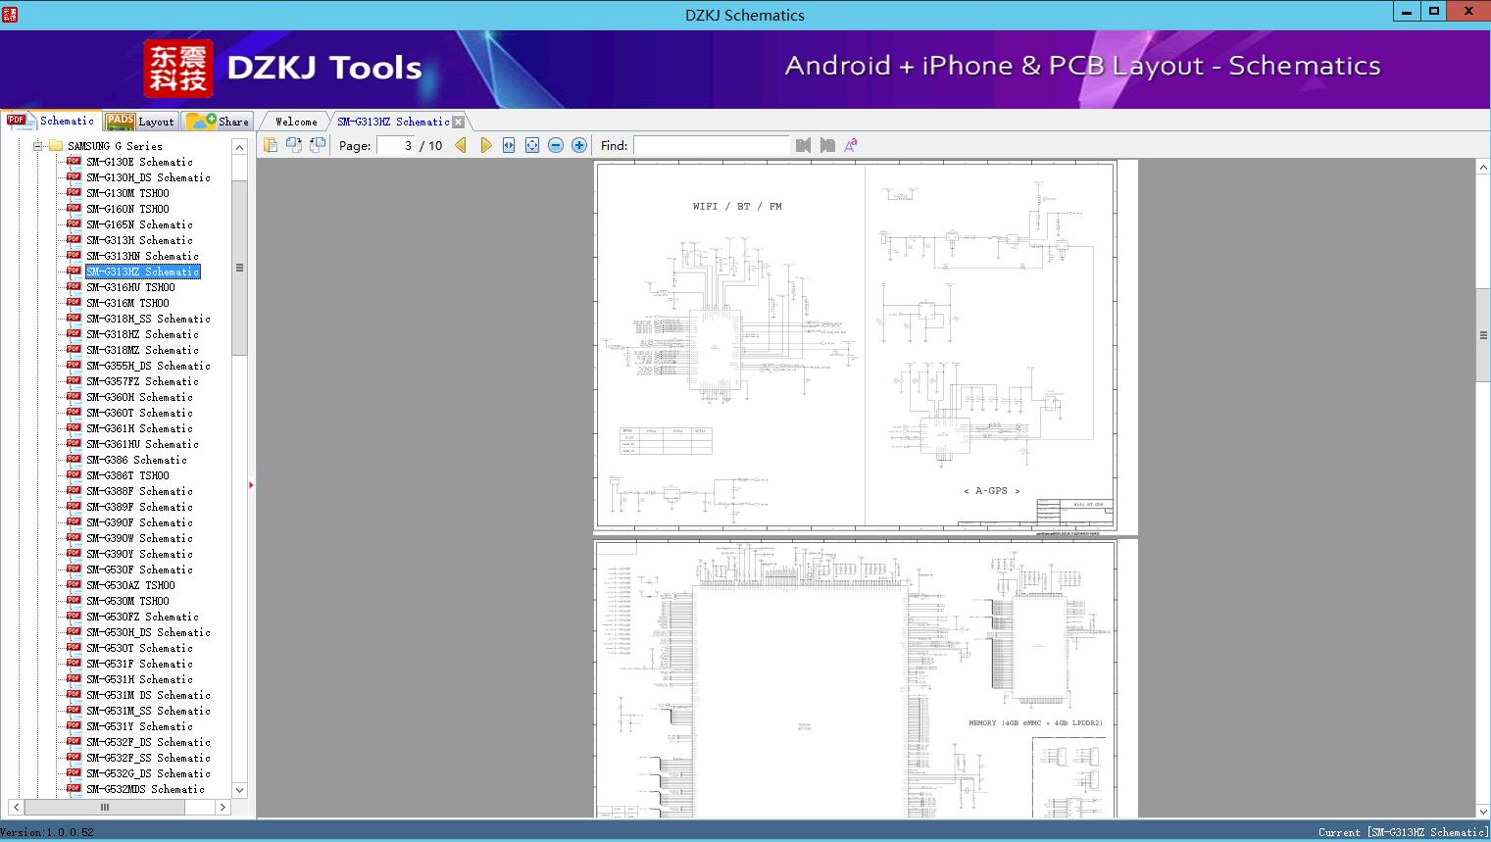Switch to the Layout tab
Viewport: 1491px width, 842px height.
pyautogui.click(x=140, y=122)
